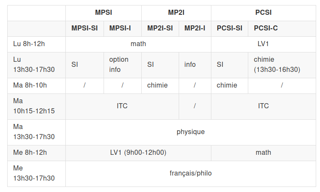Click the PCSI column group header
Image resolution: width=320 pixels, height=192 pixels.
click(x=263, y=12)
